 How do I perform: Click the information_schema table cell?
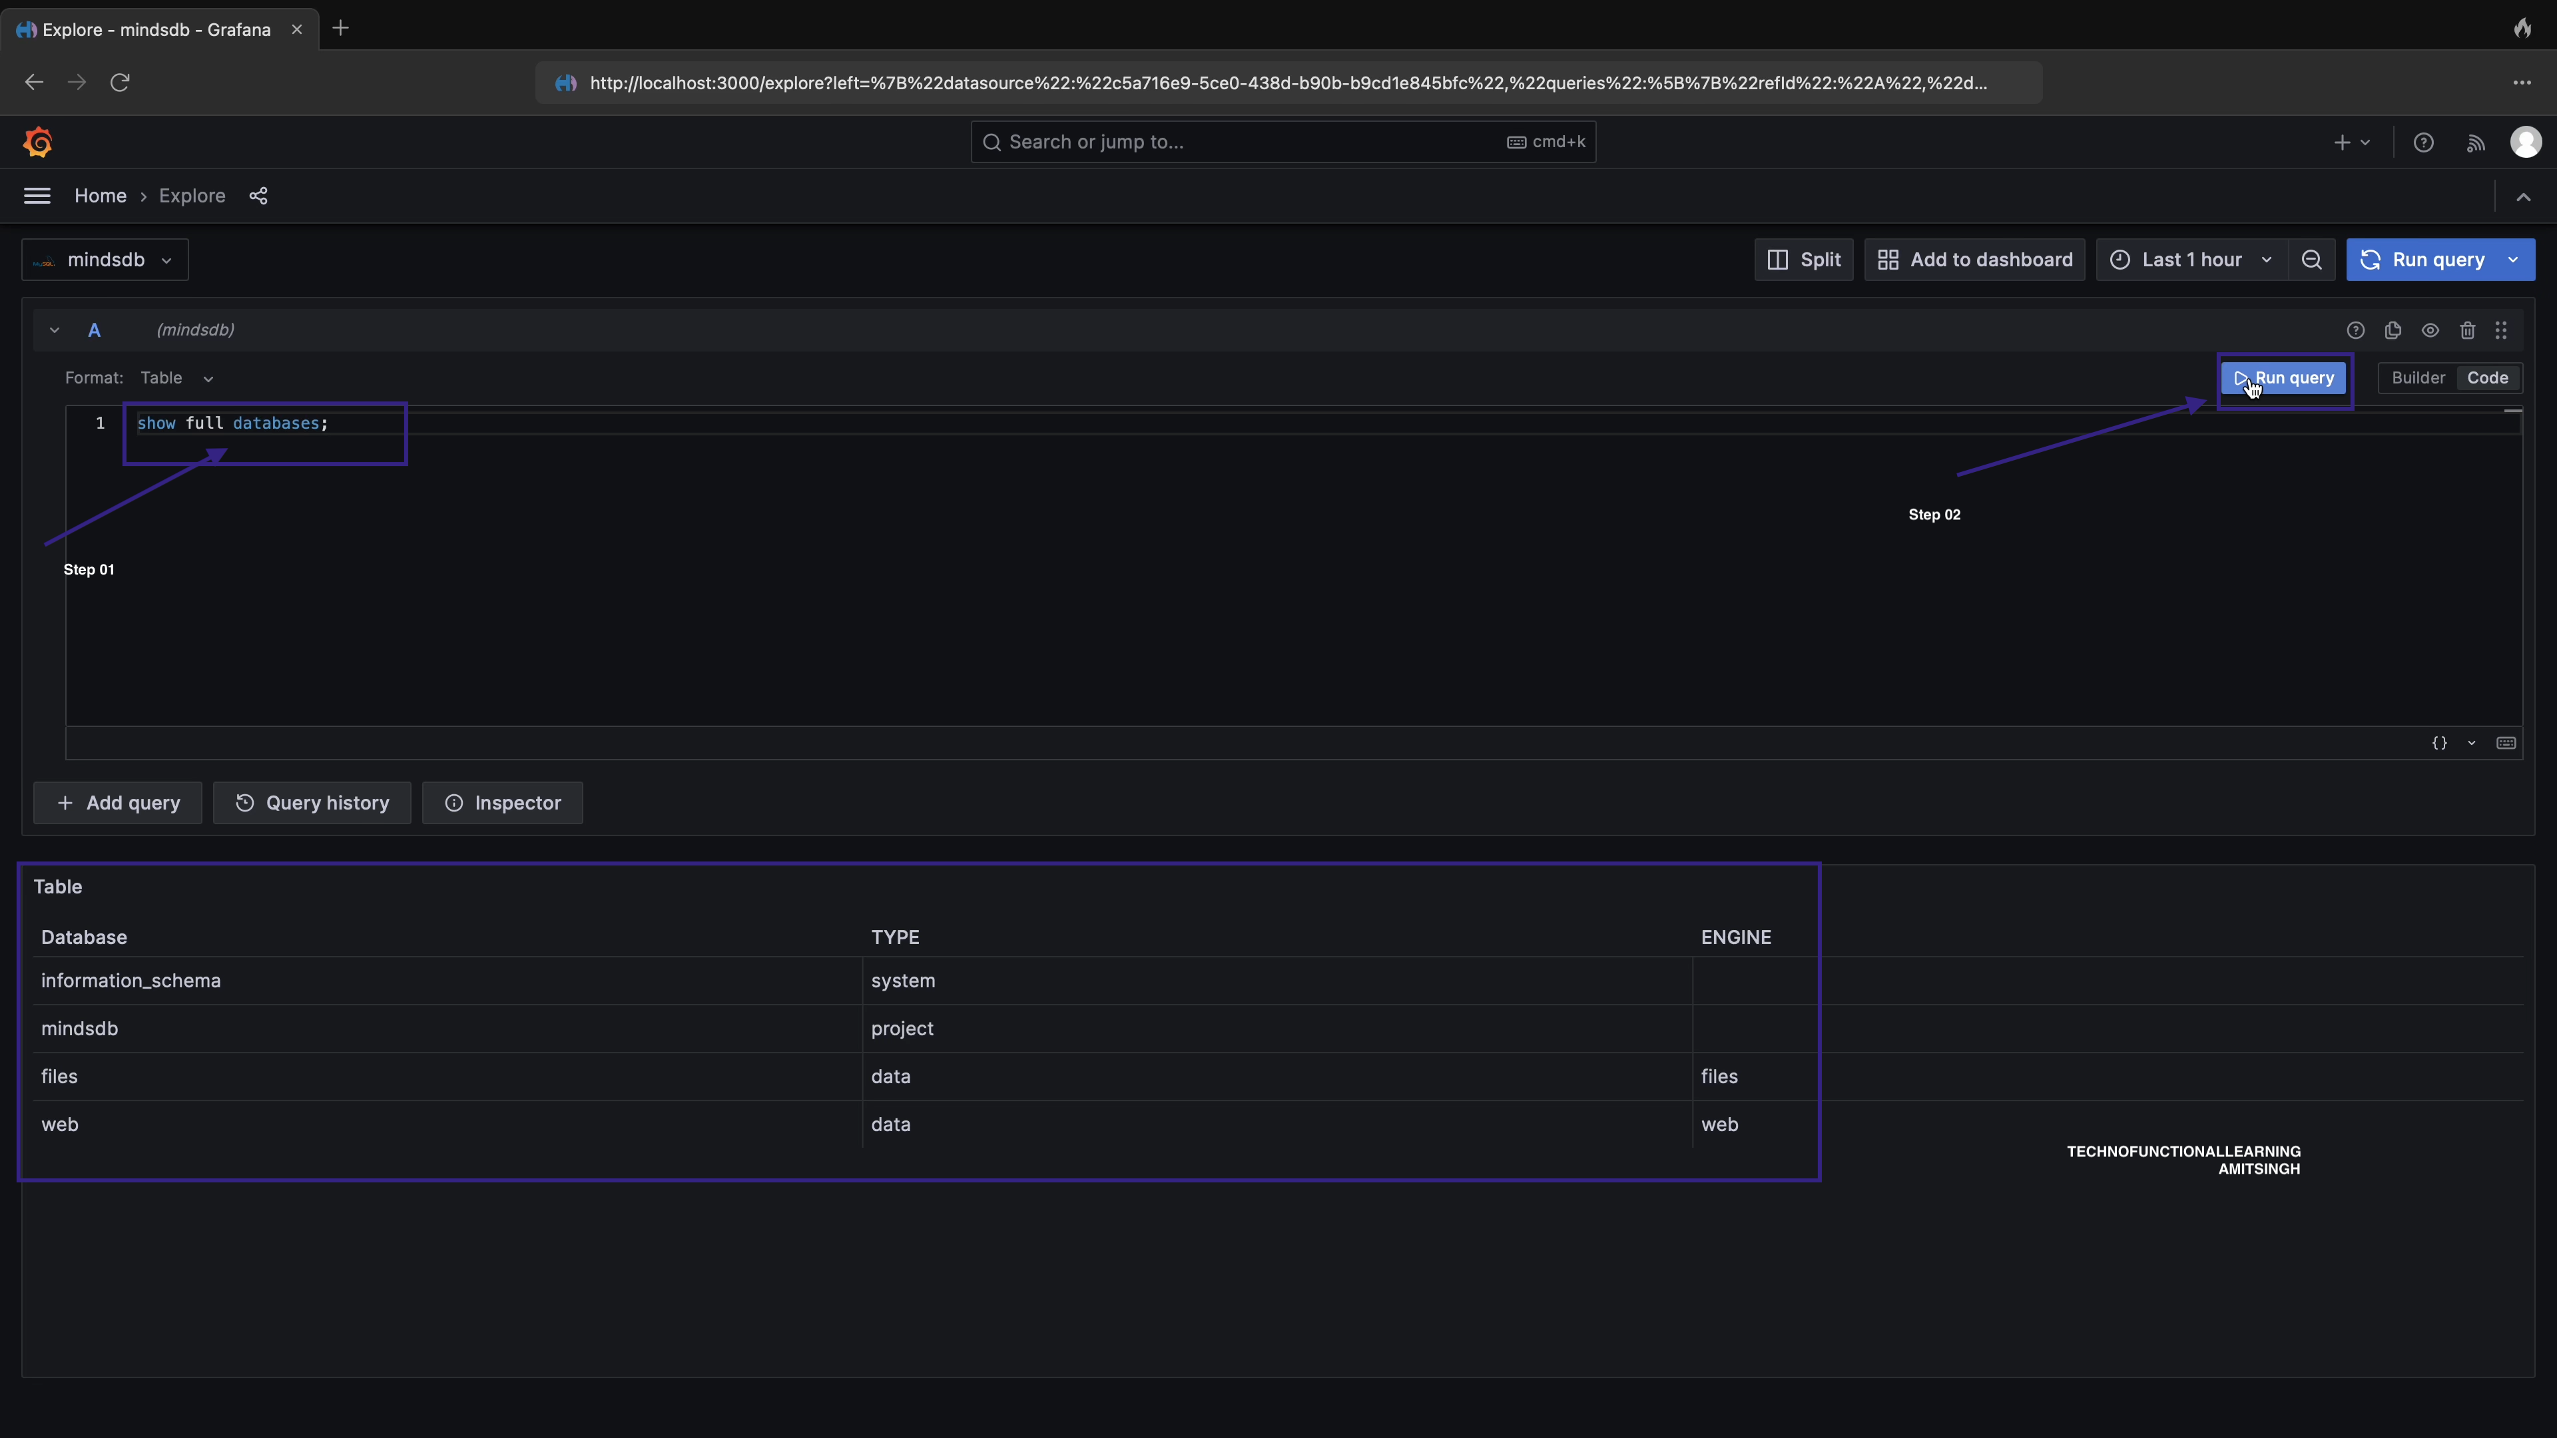tap(447, 981)
